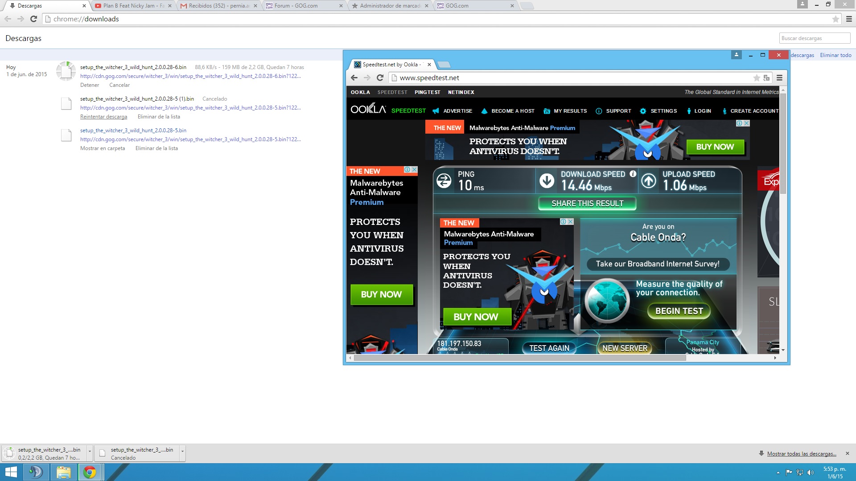The width and height of the screenshot is (856, 481).
Task: Click download speed info icon
Action: point(633,174)
